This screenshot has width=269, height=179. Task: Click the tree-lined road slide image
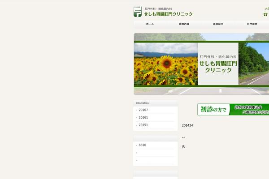[x=254, y=64]
